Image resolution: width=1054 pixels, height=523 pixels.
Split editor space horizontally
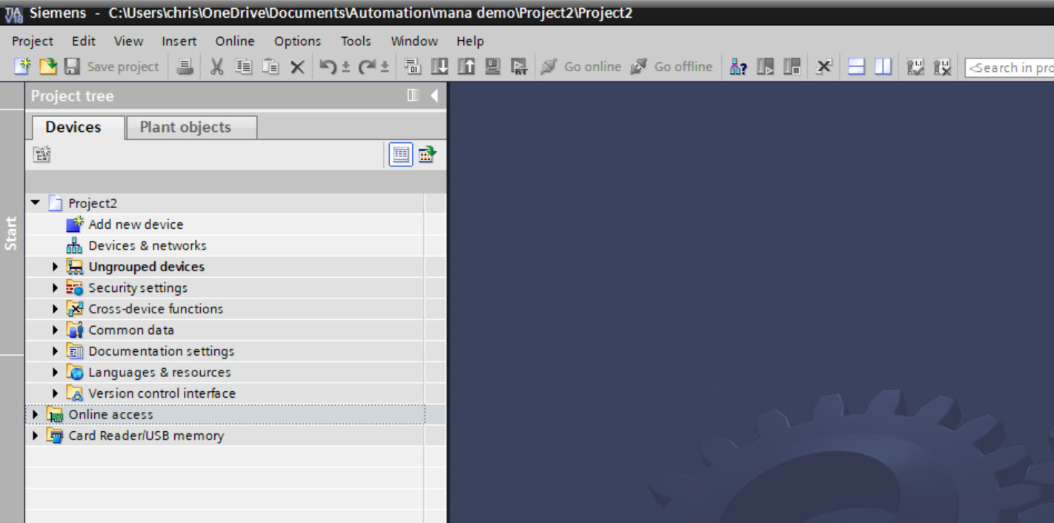(856, 67)
